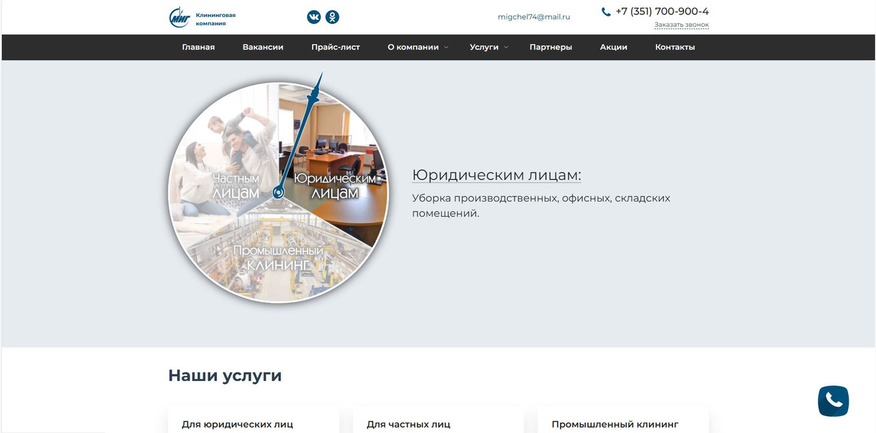Click the phone handset icon beside the number
Image resolution: width=876 pixels, height=433 pixels.
(x=606, y=12)
